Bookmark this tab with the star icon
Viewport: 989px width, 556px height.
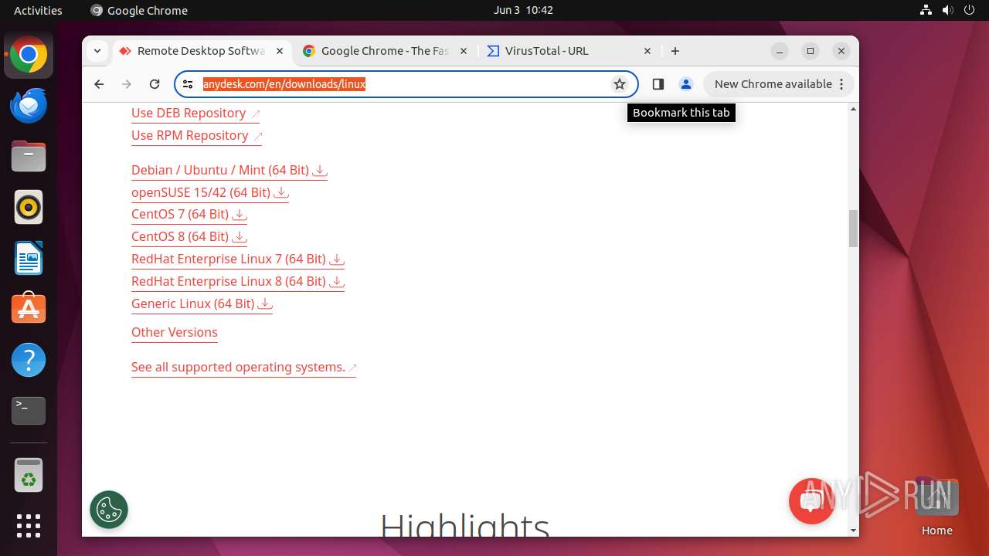click(x=620, y=84)
